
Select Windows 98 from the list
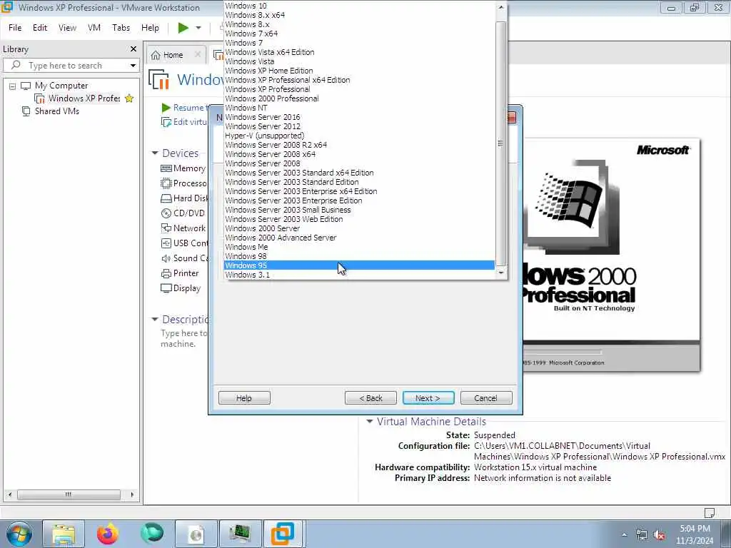click(x=359, y=256)
